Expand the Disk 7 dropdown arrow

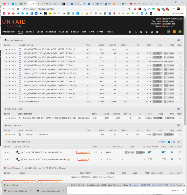(6, 78)
